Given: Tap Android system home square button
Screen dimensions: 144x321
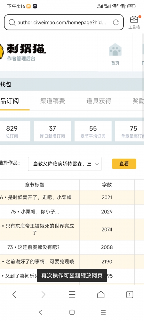Looking at the screenshot, I should click(x=72, y=312).
